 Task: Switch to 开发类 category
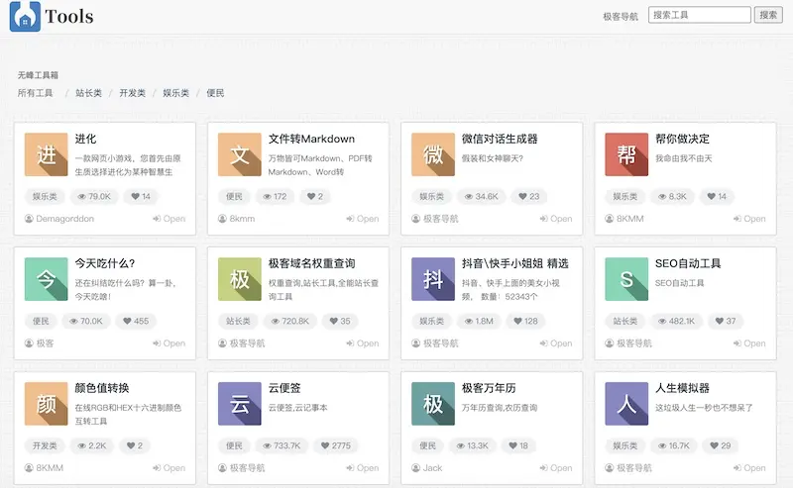click(x=133, y=93)
